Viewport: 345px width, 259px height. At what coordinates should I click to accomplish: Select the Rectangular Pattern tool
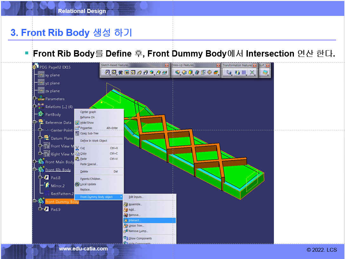pos(244,72)
